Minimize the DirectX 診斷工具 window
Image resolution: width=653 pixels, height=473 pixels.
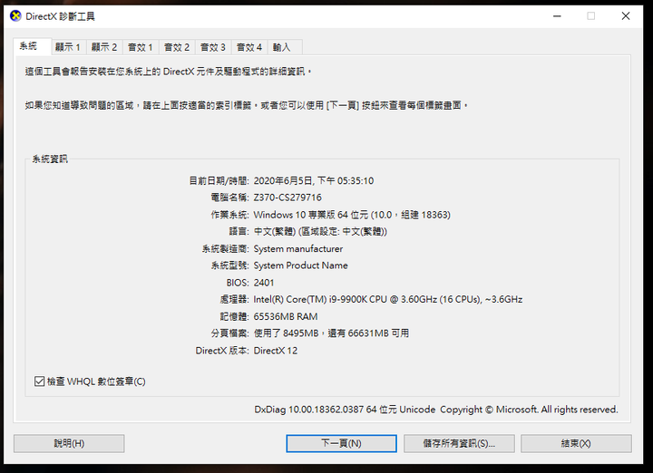tap(557, 16)
